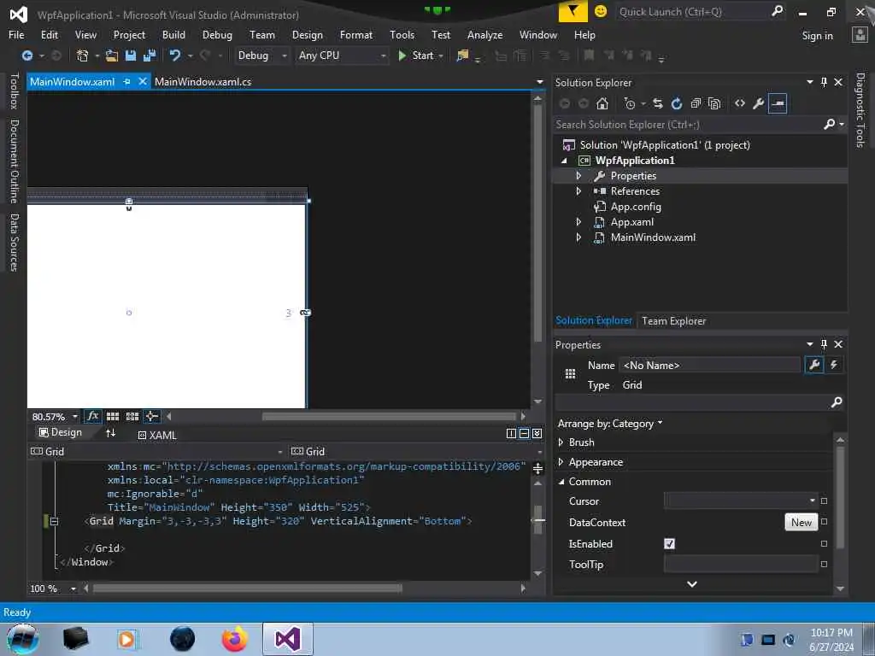The height and width of the screenshot is (656, 875).
Task: Select App.config in Solution Explorer
Action: 636,207
